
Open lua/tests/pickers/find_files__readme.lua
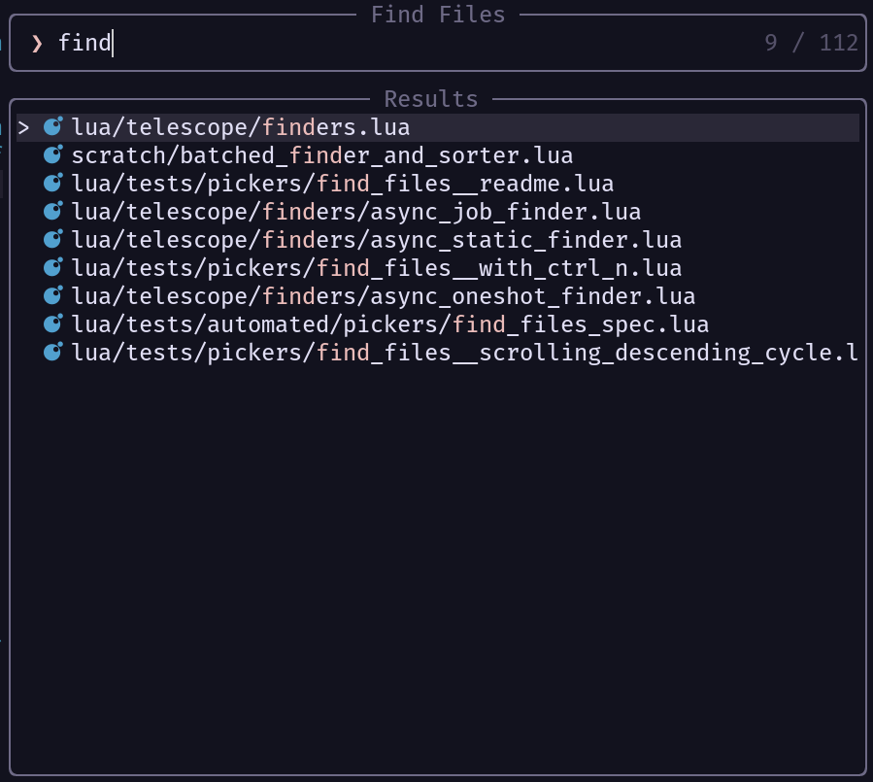point(438,184)
